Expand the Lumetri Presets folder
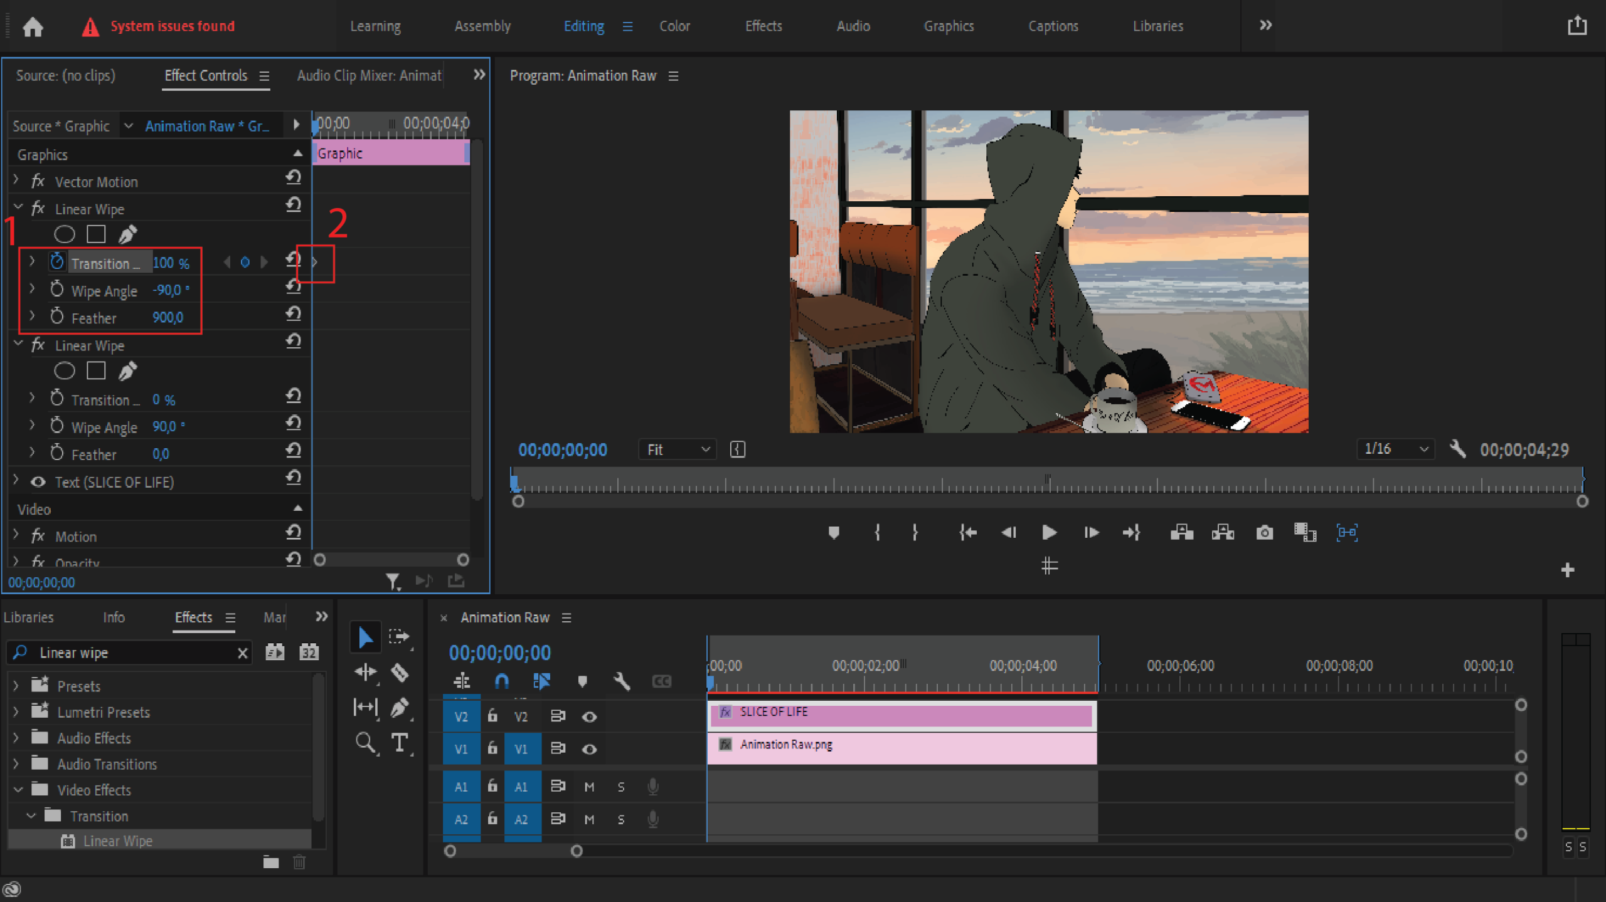This screenshot has height=902, width=1606. [x=16, y=712]
